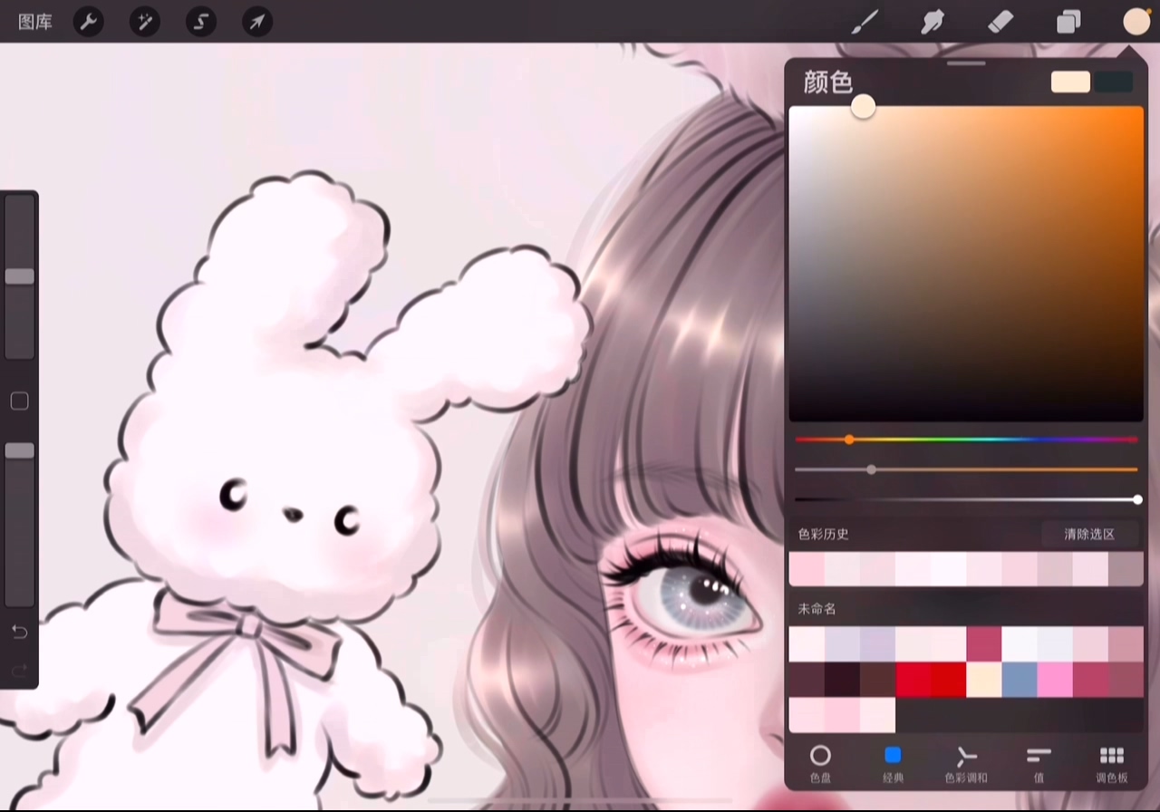Click the saturation slider handle

coord(871,469)
